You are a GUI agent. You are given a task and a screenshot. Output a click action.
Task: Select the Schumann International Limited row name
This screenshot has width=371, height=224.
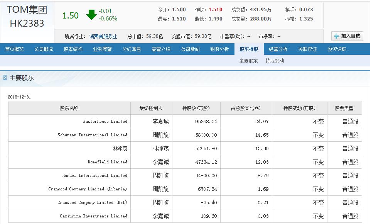[x=92, y=135]
